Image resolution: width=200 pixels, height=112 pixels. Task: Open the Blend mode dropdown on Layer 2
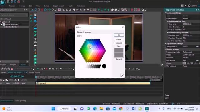tap(13, 83)
